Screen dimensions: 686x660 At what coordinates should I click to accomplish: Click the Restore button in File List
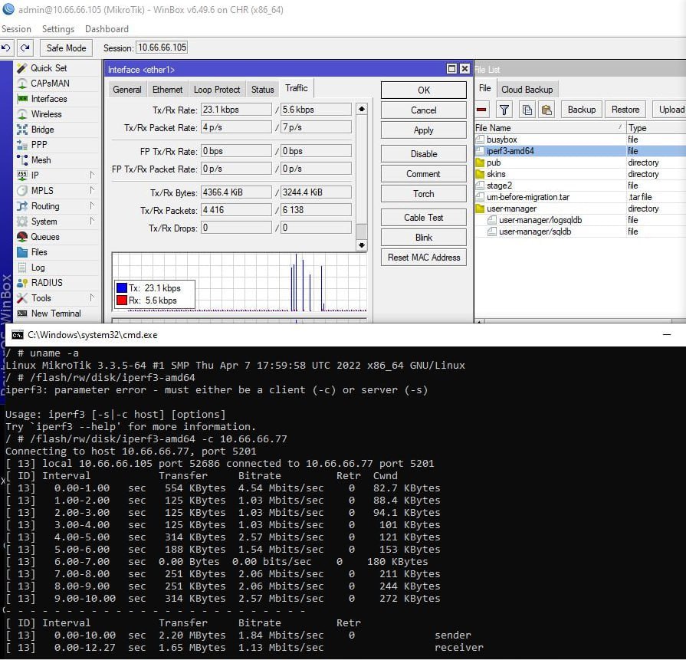[625, 110]
